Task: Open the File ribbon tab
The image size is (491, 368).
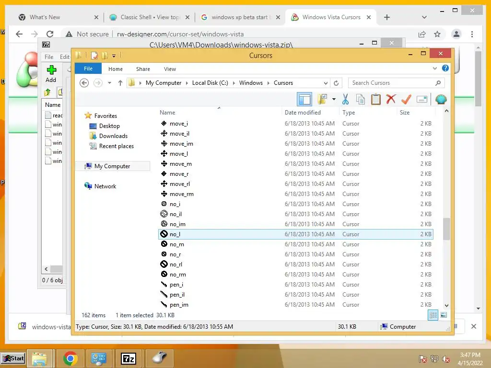Action: tap(88, 69)
